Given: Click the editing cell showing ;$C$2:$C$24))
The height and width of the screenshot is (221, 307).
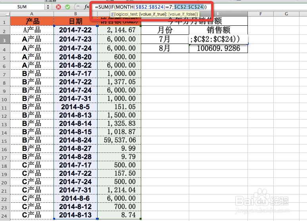Looking at the screenshot, I should coord(218,39).
